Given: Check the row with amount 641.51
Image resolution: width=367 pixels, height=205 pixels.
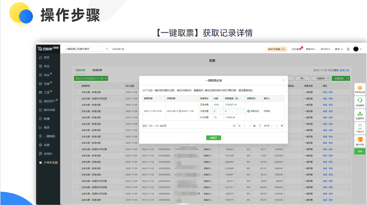Looking at the screenshot, I should click(x=77, y=181).
